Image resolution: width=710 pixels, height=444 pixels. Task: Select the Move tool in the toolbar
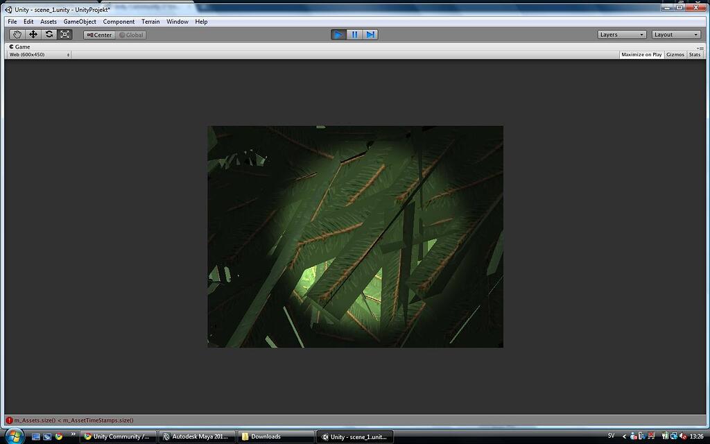pyautogui.click(x=33, y=34)
